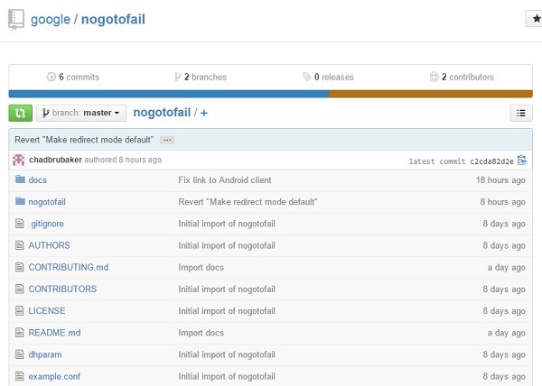The width and height of the screenshot is (542, 386).
Task: Open the README.md file
Action: (54, 333)
